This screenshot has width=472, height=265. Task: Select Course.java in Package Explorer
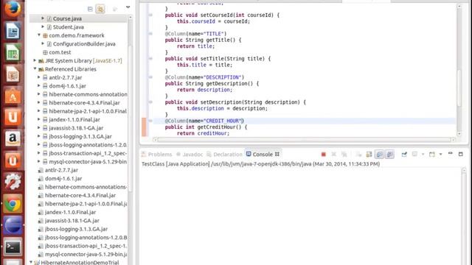tap(67, 18)
